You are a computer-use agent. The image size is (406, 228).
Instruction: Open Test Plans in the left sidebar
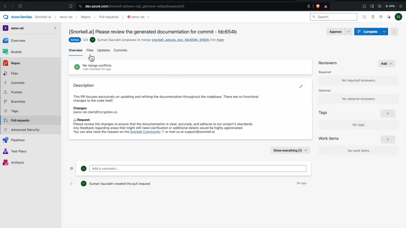[30, 151]
